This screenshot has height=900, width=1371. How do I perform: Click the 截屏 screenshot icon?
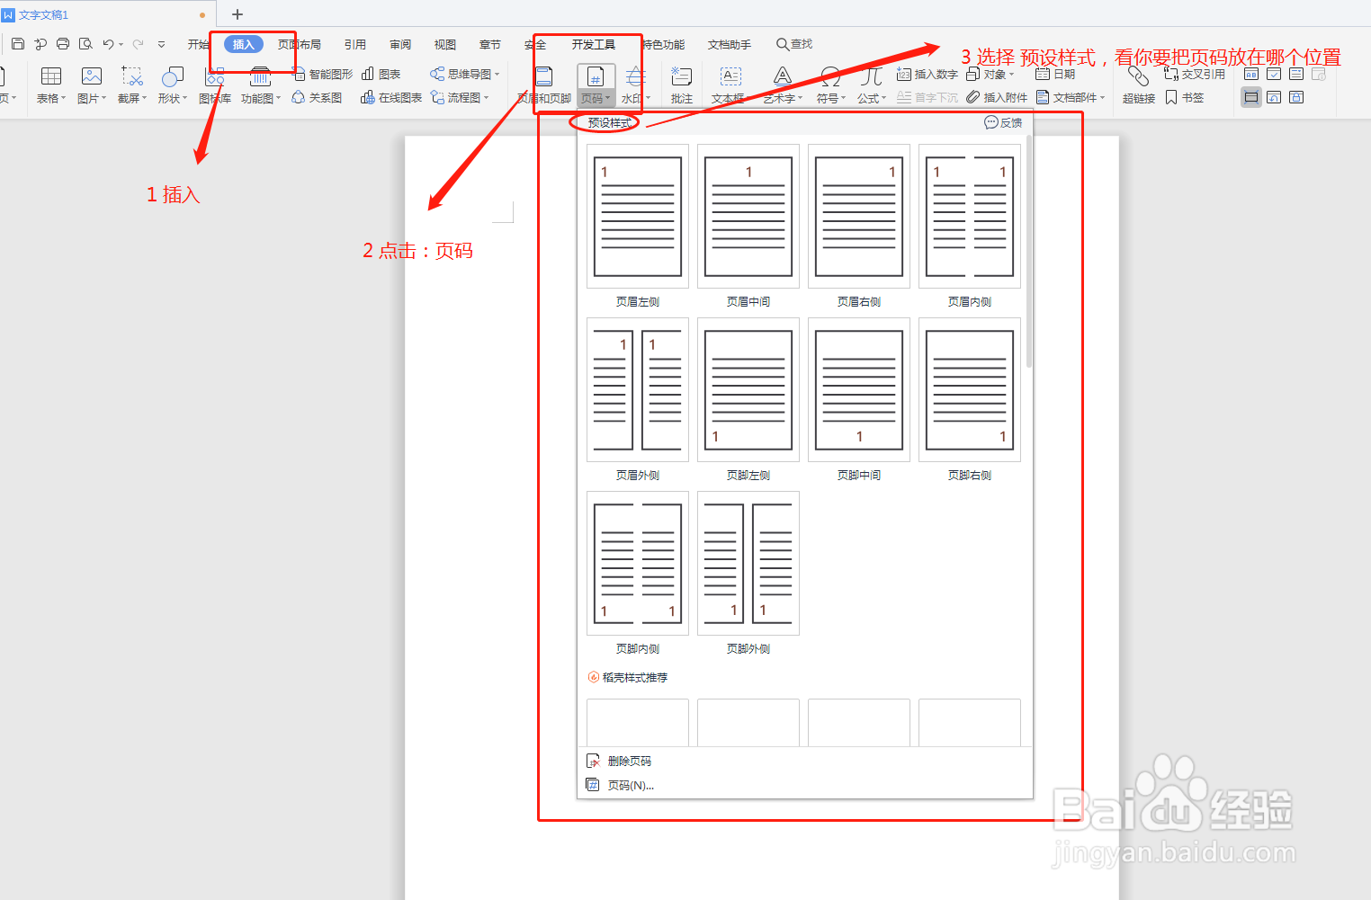point(132,76)
